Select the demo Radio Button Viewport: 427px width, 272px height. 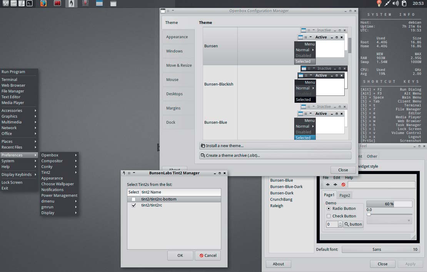pos(329,208)
